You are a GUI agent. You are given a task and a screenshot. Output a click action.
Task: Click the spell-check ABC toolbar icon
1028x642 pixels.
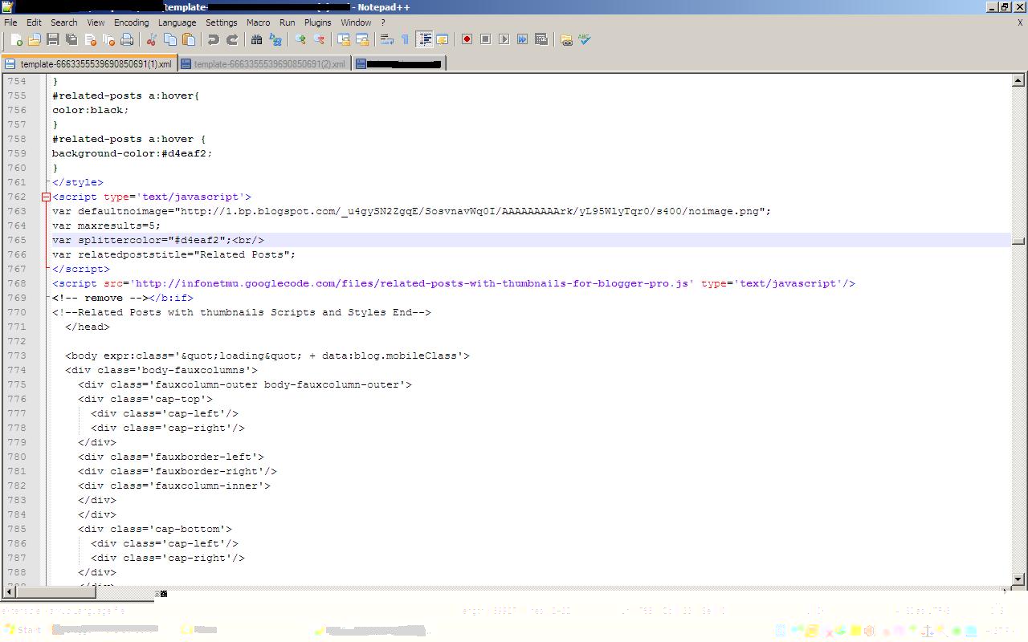pos(585,39)
